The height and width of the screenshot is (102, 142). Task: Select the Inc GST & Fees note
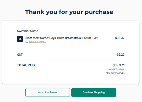[117, 70]
